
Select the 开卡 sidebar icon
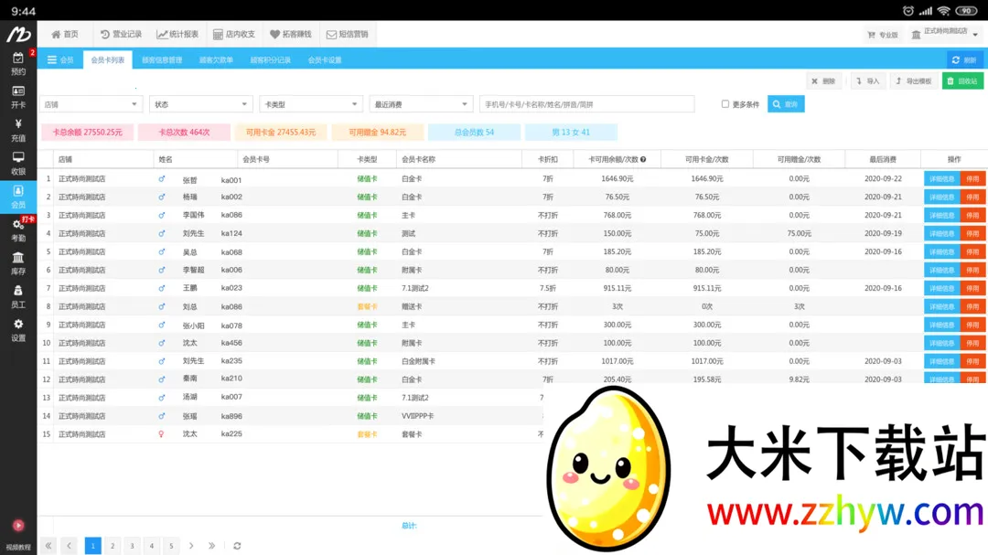(x=18, y=97)
